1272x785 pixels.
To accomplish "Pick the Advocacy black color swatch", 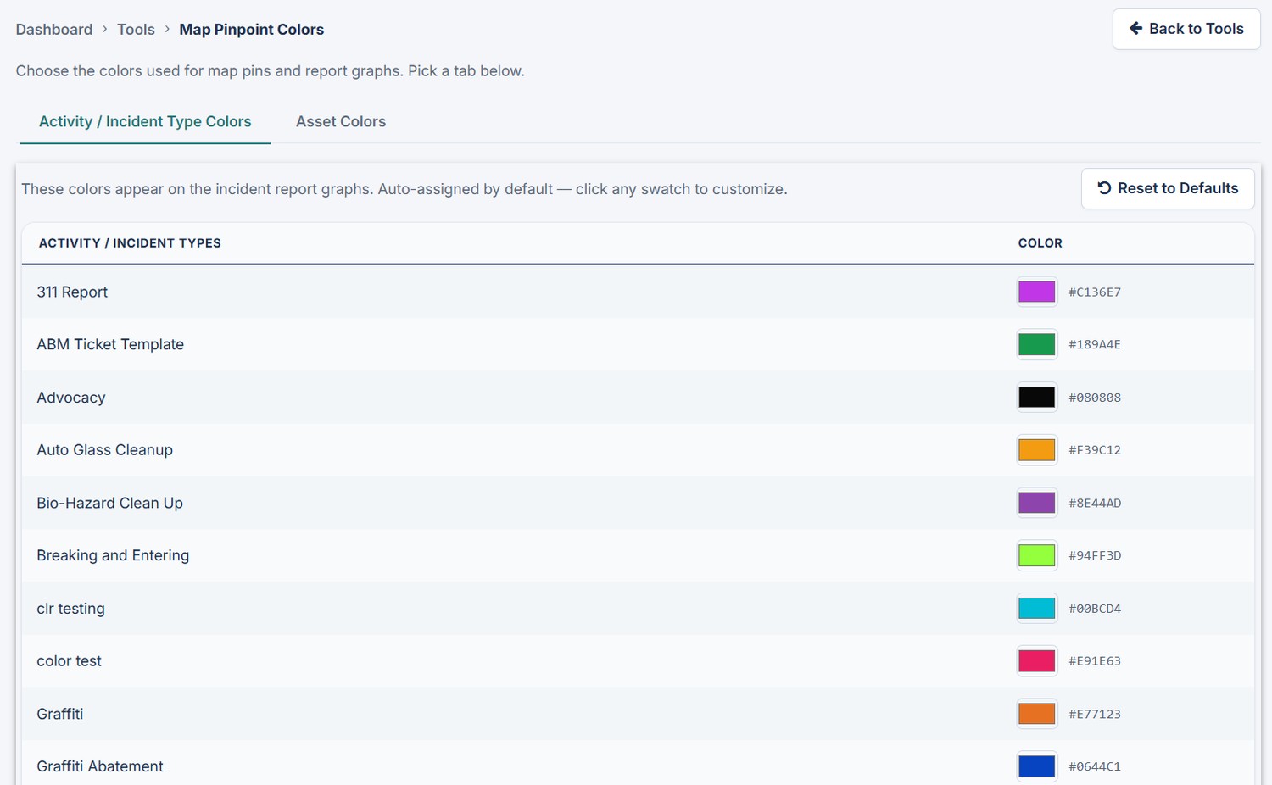I will click(x=1036, y=397).
